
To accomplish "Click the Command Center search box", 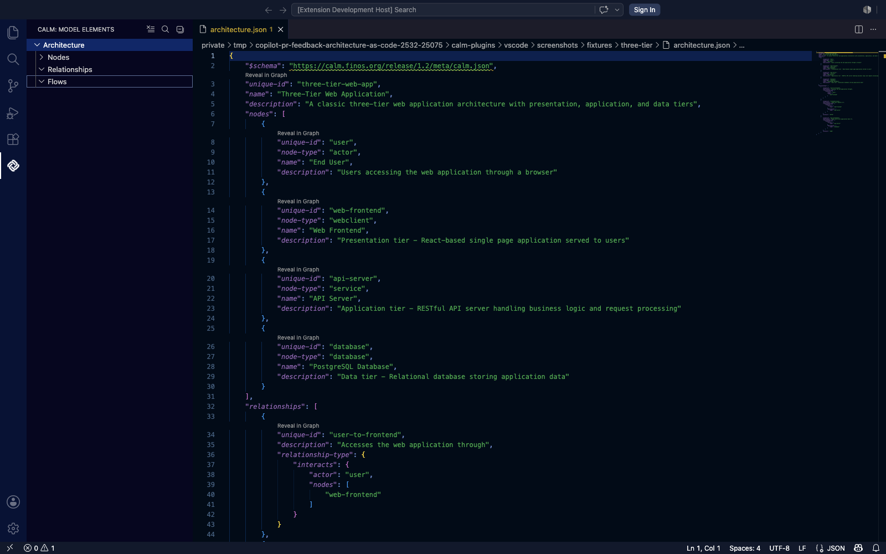I will click(x=443, y=10).
